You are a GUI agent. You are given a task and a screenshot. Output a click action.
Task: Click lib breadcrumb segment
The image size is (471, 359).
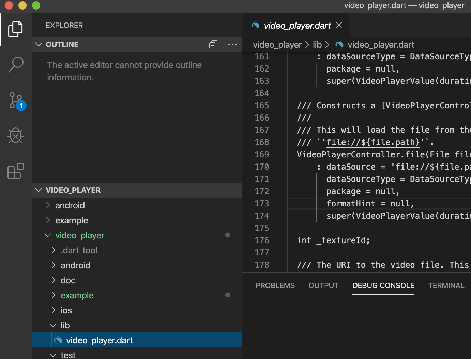click(317, 45)
